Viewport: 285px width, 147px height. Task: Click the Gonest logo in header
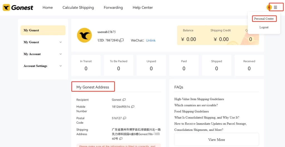coord(18,8)
